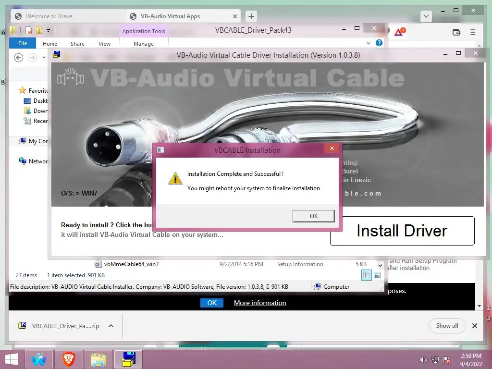
Task: Open the VBCABLE installer taskbar icon
Action: coord(128,359)
